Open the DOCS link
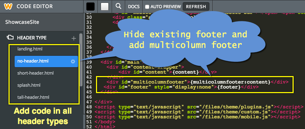This screenshot has height=129, width=305. [134, 7]
